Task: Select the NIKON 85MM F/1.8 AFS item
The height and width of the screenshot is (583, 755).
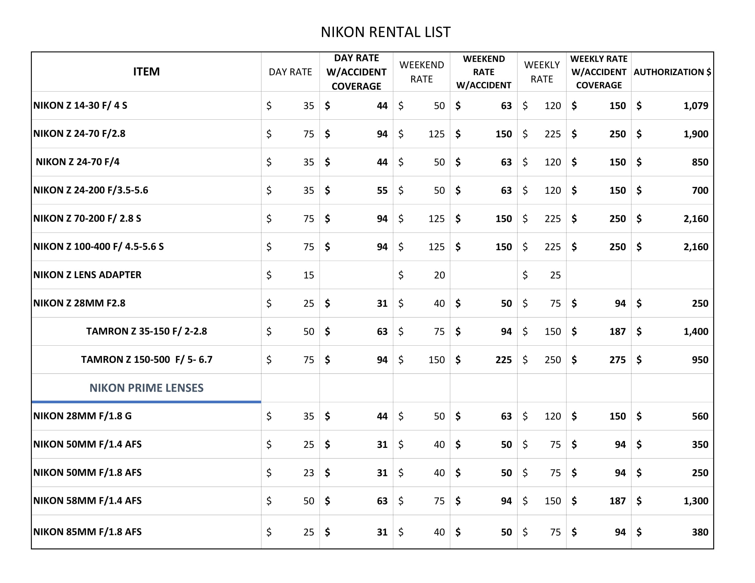Action: click(88, 532)
